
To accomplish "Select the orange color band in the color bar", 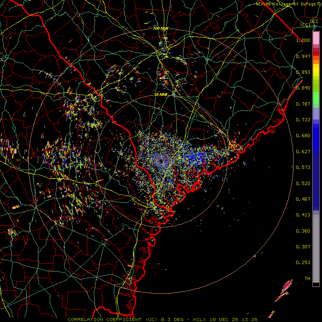I will pyautogui.click(x=316, y=62).
